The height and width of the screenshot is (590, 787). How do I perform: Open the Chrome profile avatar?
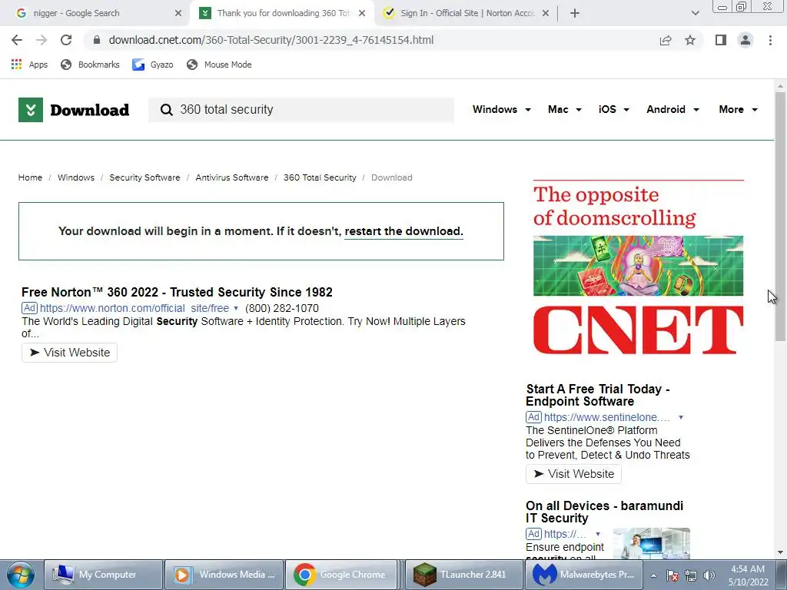[x=745, y=40]
